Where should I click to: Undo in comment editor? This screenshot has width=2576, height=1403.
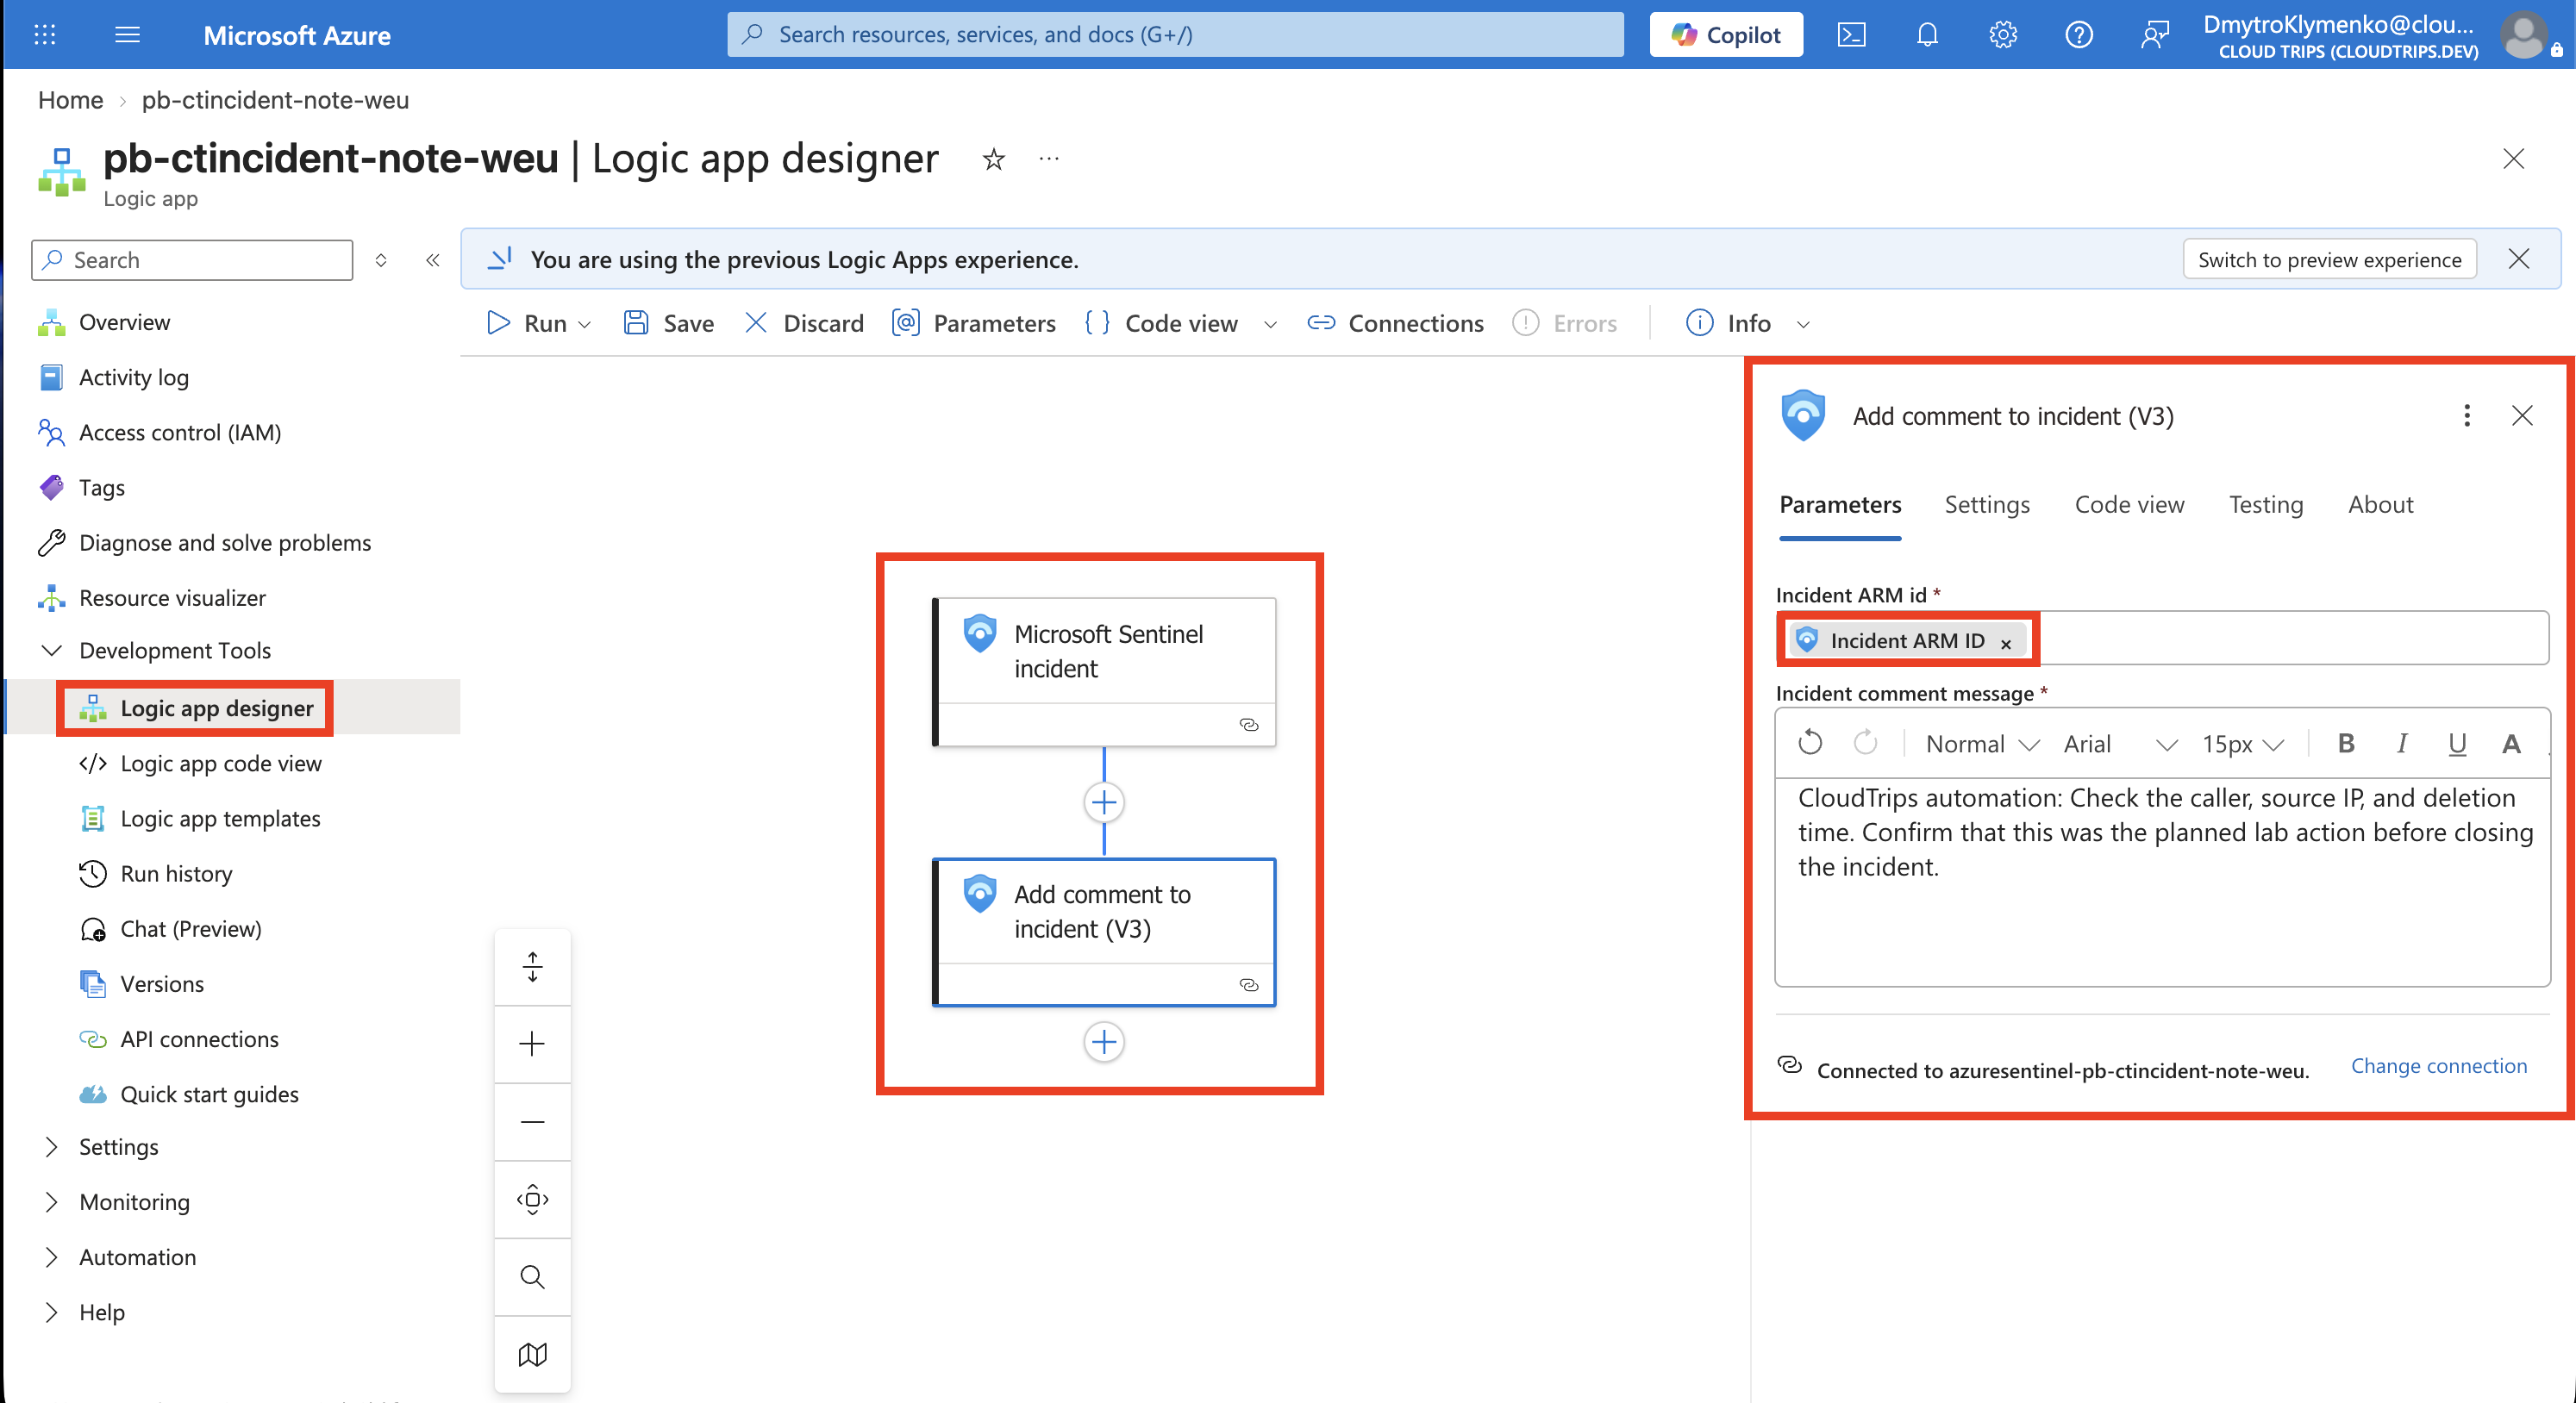[1810, 744]
